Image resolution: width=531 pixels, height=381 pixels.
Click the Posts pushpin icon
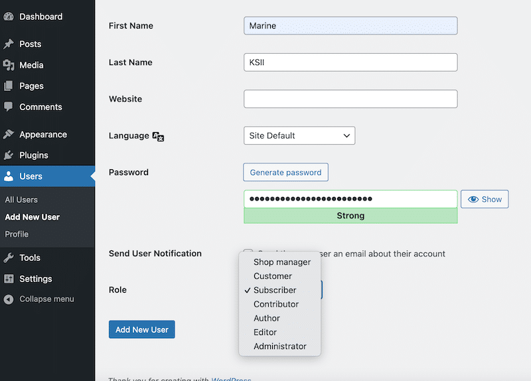(9, 44)
